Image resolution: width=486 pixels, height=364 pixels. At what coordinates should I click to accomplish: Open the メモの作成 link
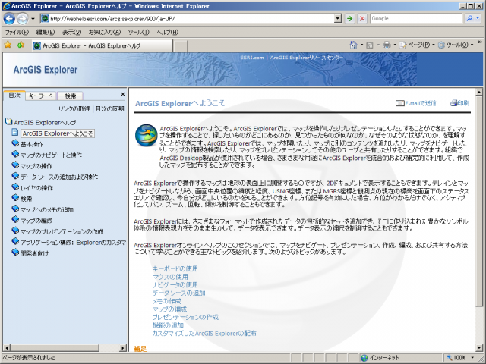pyautogui.click(x=166, y=301)
